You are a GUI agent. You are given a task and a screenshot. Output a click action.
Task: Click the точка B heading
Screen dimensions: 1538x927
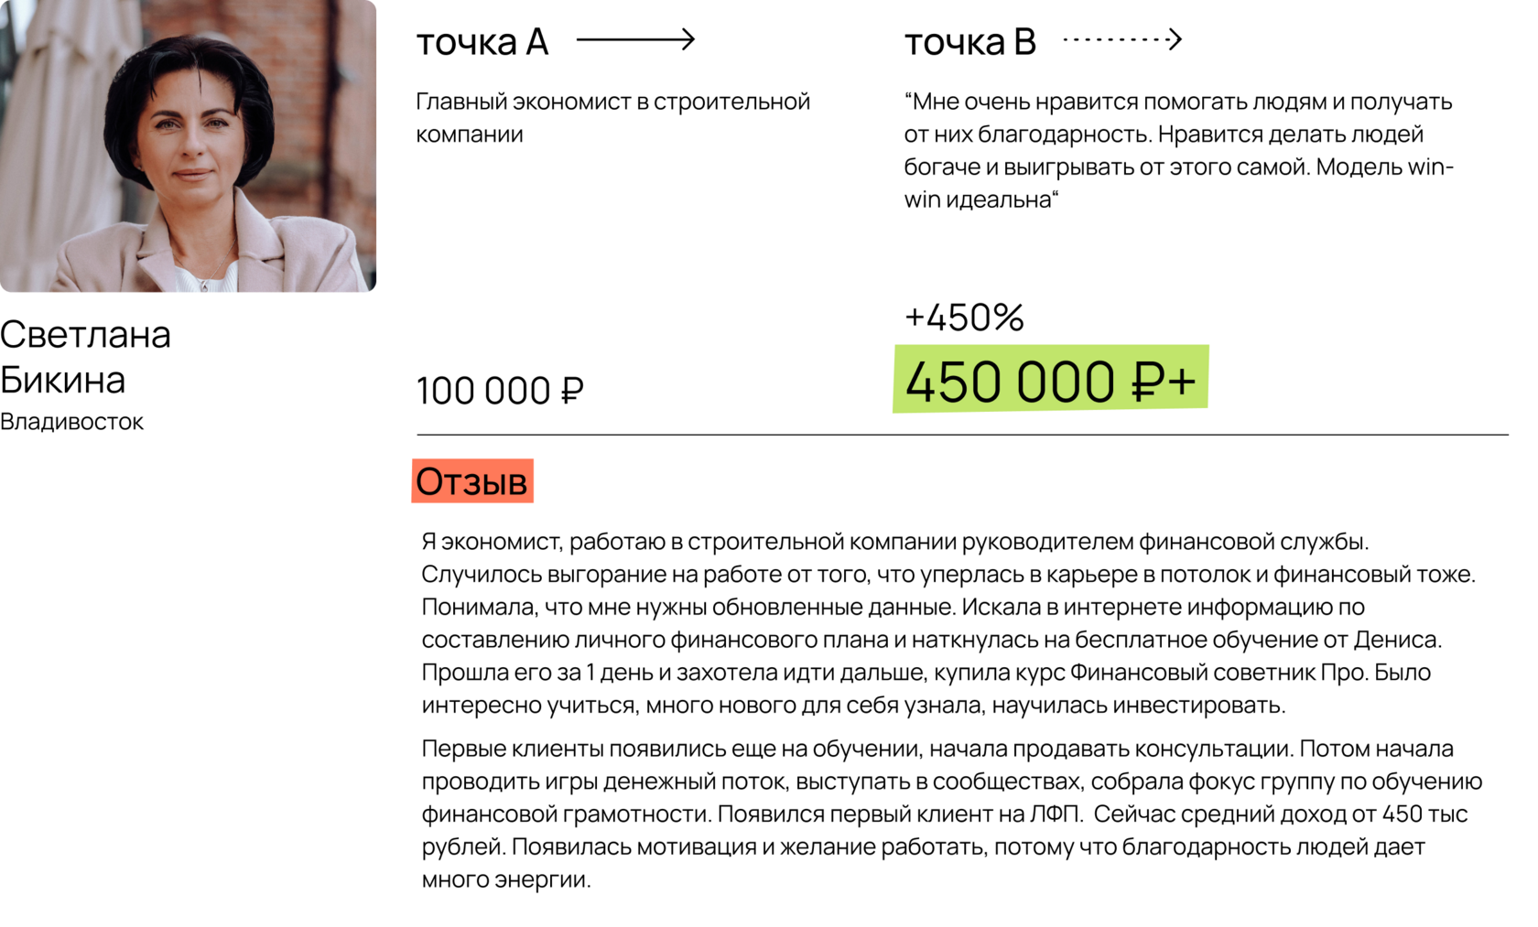coord(969,42)
